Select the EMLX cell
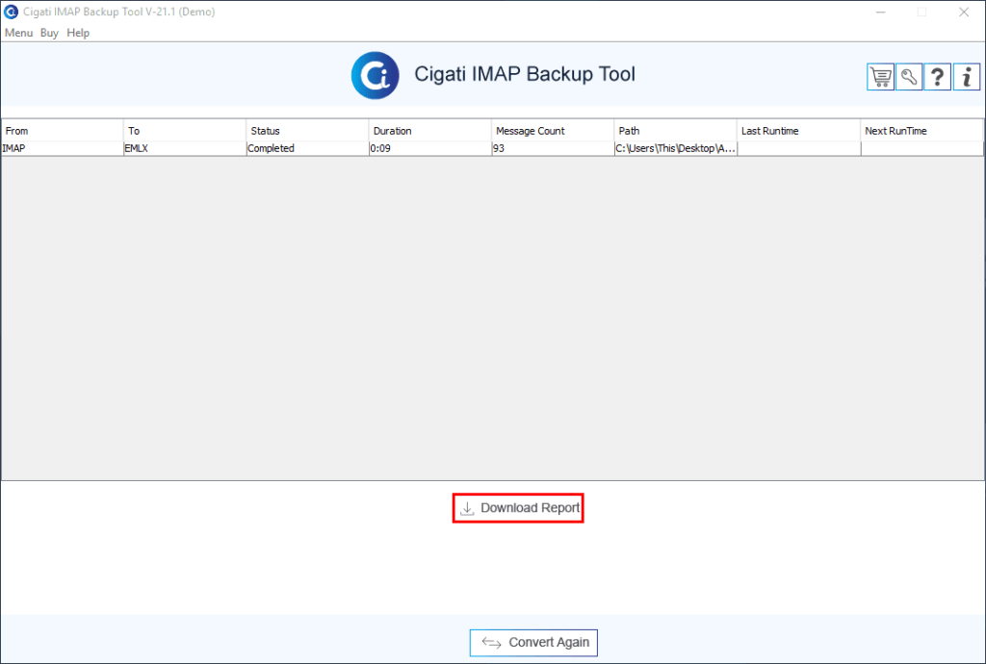The height and width of the screenshot is (664, 986). coord(185,148)
